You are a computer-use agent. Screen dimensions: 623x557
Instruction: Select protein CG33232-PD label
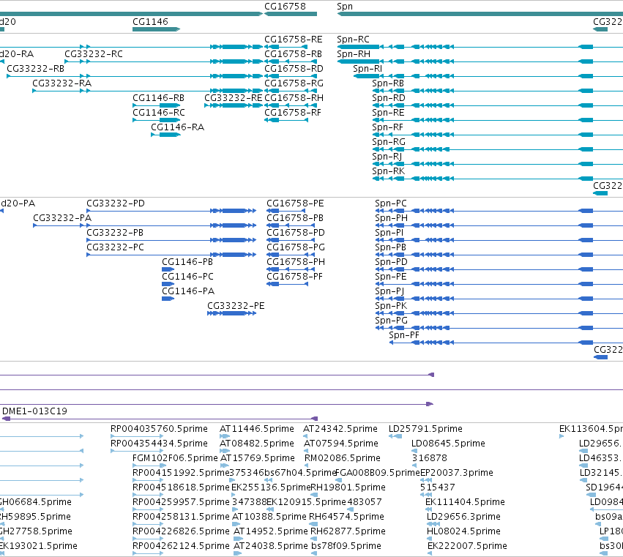pyautogui.click(x=116, y=203)
